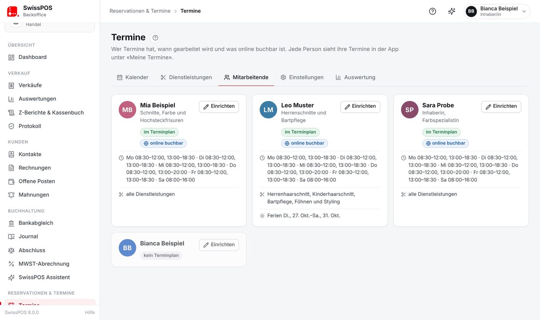
Task: Select the Mitarbeitende tab
Action: pyautogui.click(x=246, y=77)
